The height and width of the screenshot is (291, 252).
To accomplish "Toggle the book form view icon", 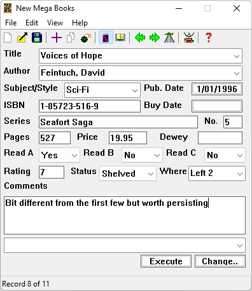I will [106, 37].
